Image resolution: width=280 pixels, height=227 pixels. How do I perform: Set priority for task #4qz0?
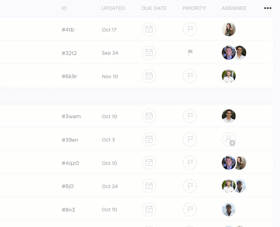(x=190, y=163)
